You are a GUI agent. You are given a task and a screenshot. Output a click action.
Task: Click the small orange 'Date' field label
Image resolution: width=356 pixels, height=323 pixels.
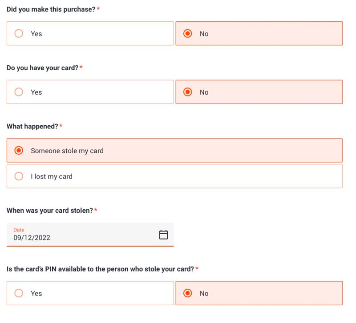[x=19, y=230]
